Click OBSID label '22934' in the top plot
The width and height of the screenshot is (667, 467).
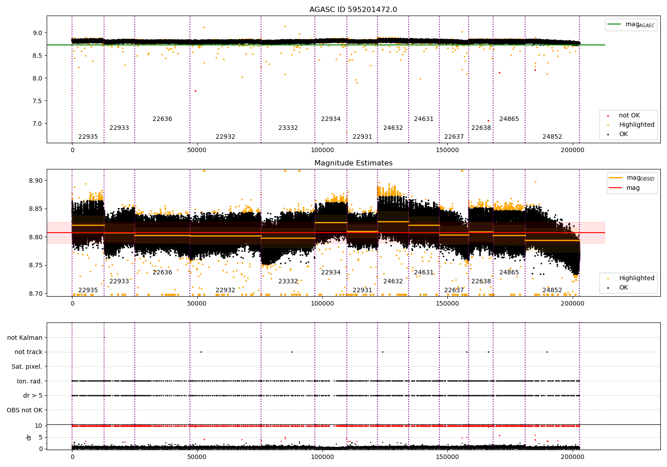coord(331,119)
